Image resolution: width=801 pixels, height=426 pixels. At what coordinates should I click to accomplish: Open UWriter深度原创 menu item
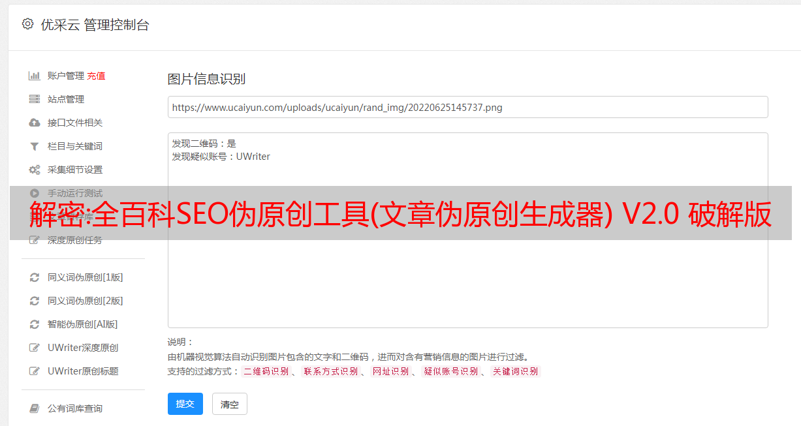click(x=83, y=348)
